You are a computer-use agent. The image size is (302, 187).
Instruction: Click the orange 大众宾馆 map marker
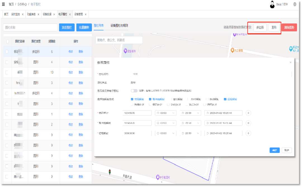tap(232, 50)
